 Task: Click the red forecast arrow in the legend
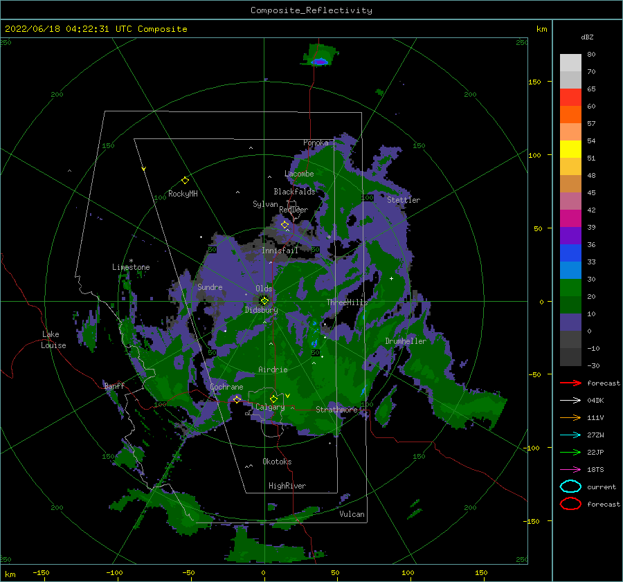click(570, 383)
